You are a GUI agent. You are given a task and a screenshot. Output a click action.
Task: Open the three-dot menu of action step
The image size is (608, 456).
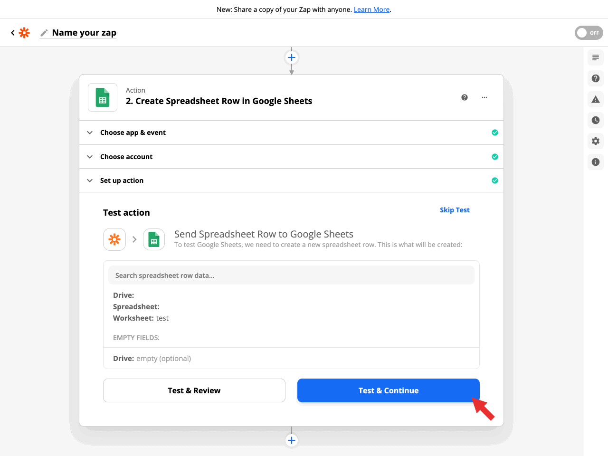pyautogui.click(x=484, y=97)
